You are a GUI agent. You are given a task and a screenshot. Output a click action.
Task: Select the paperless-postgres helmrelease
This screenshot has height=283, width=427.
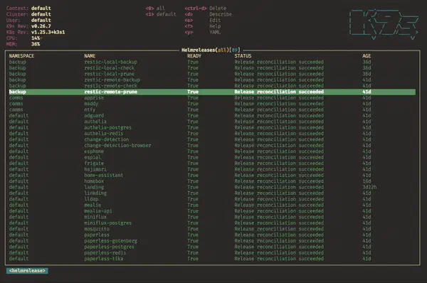point(212,247)
